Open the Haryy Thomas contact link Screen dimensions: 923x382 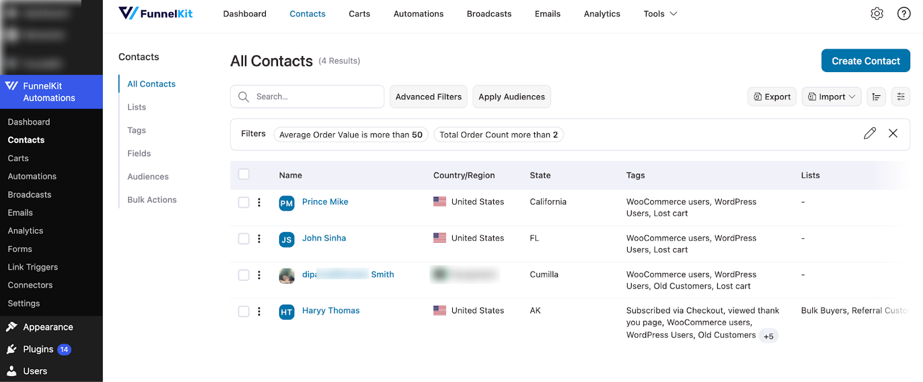(x=331, y=310)
